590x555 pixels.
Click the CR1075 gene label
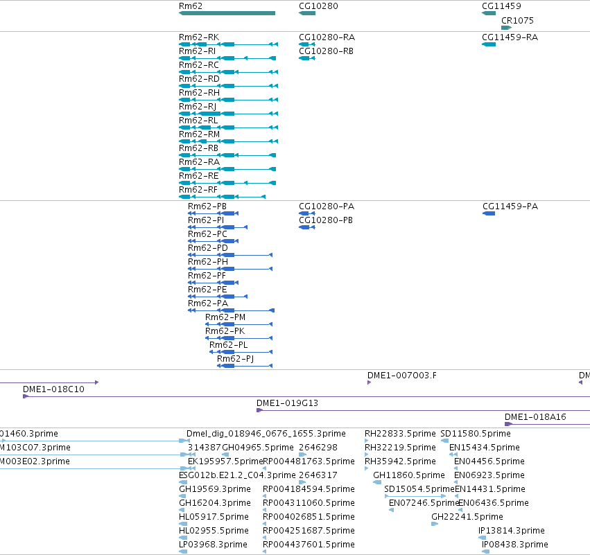click(x=517, y=20)
